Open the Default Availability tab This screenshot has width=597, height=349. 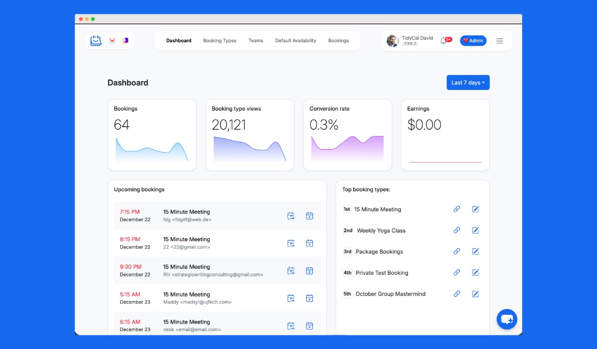pyautogui.click(x=296, y=41)
